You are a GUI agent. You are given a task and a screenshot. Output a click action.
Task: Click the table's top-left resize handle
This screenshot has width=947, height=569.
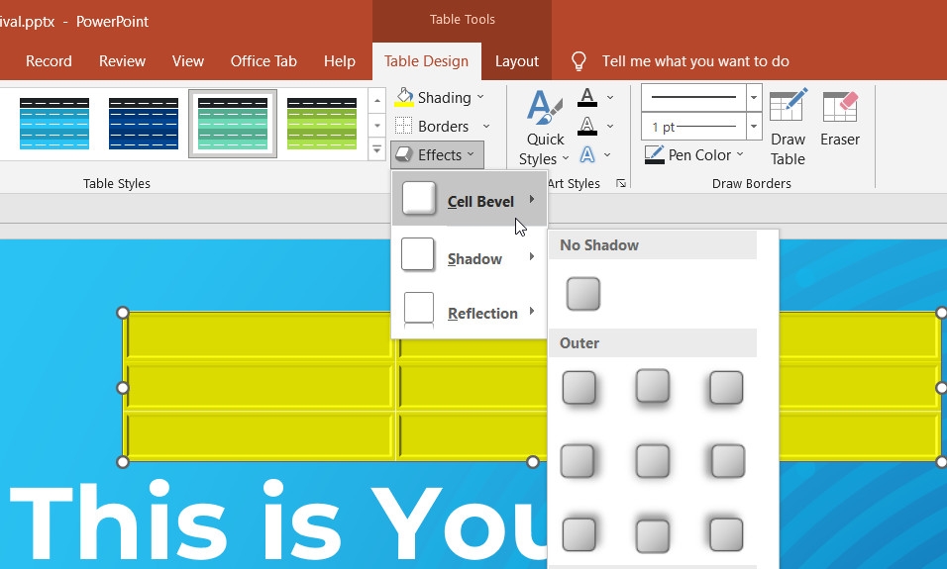coord(123,313)
